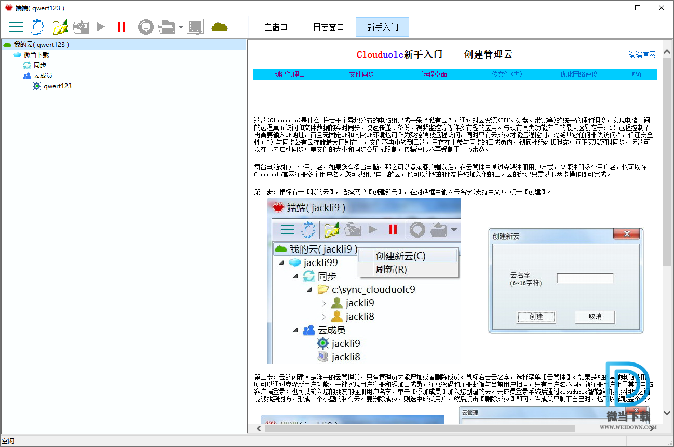Click the blue gear settings icon

(37, 27)
